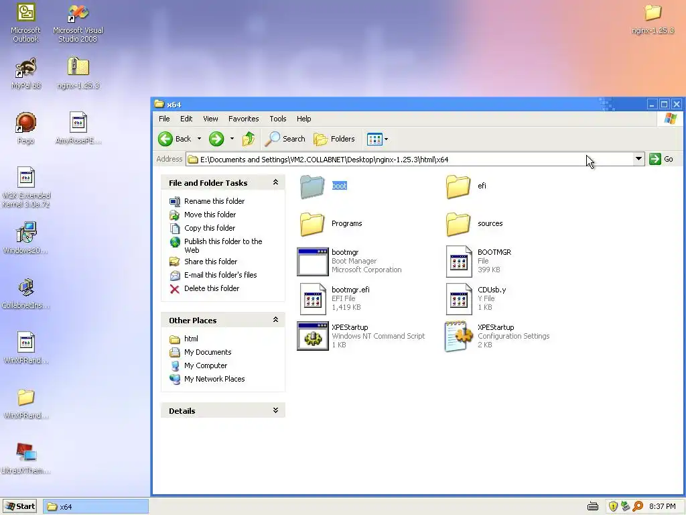The width and height of the screenshot is (686, 515).
Task: Open the Views dropdown button
Action: tap(377, 139)
